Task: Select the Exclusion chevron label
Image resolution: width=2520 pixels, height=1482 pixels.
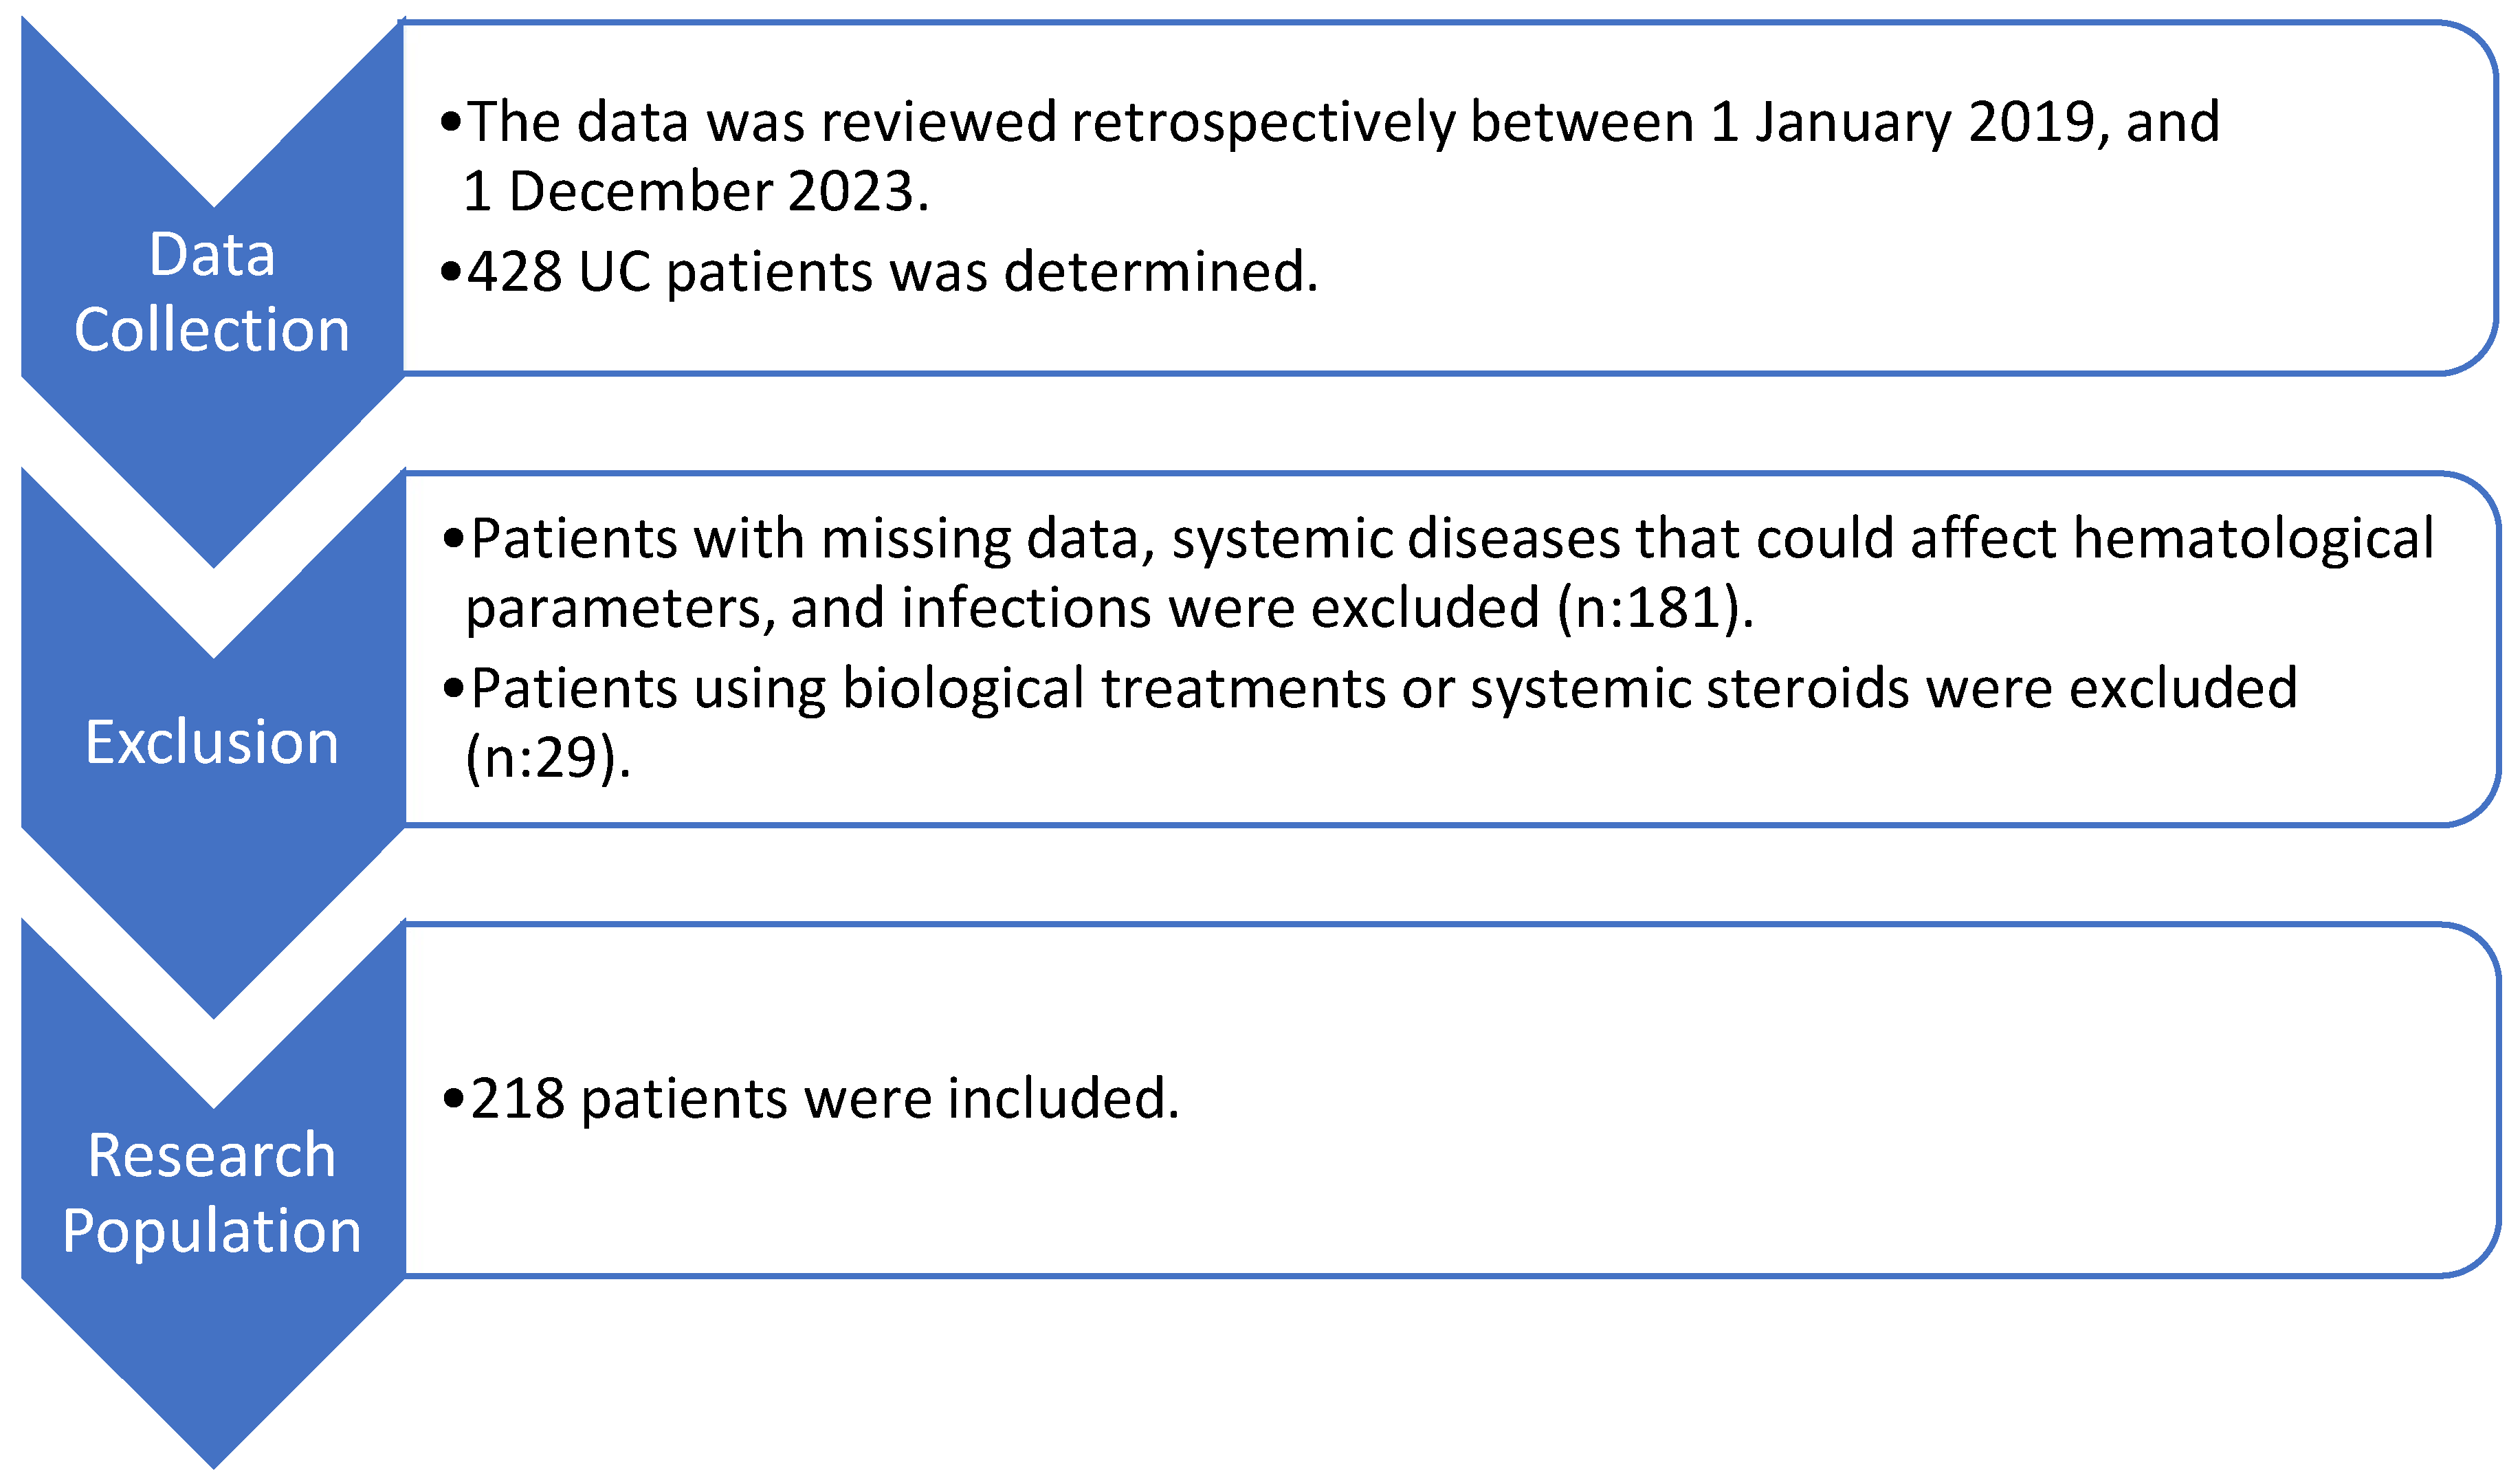Action: coord(212,742)
